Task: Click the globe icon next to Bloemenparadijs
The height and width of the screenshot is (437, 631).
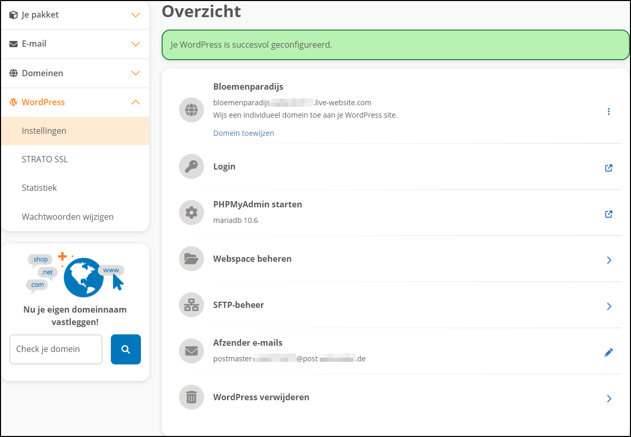Action: pyautogui.click(x=191, y=110)
